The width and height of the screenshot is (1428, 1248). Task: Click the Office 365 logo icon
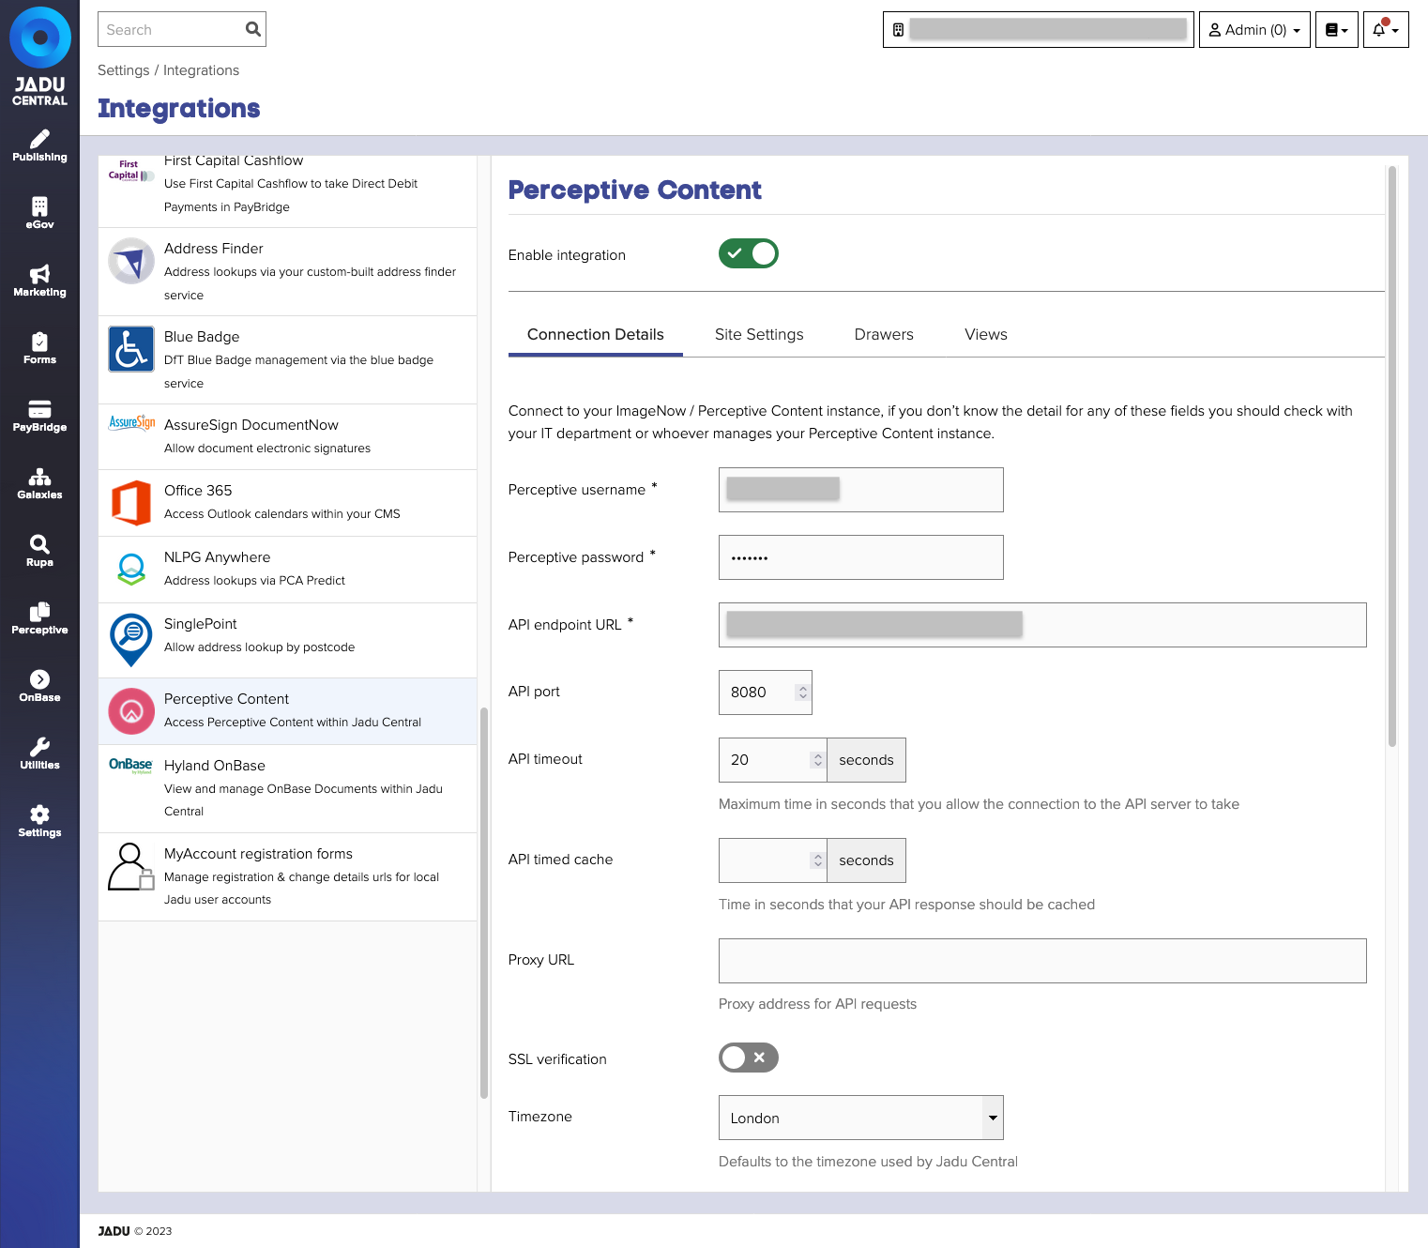pyautogui.click(x=131, y=503)
